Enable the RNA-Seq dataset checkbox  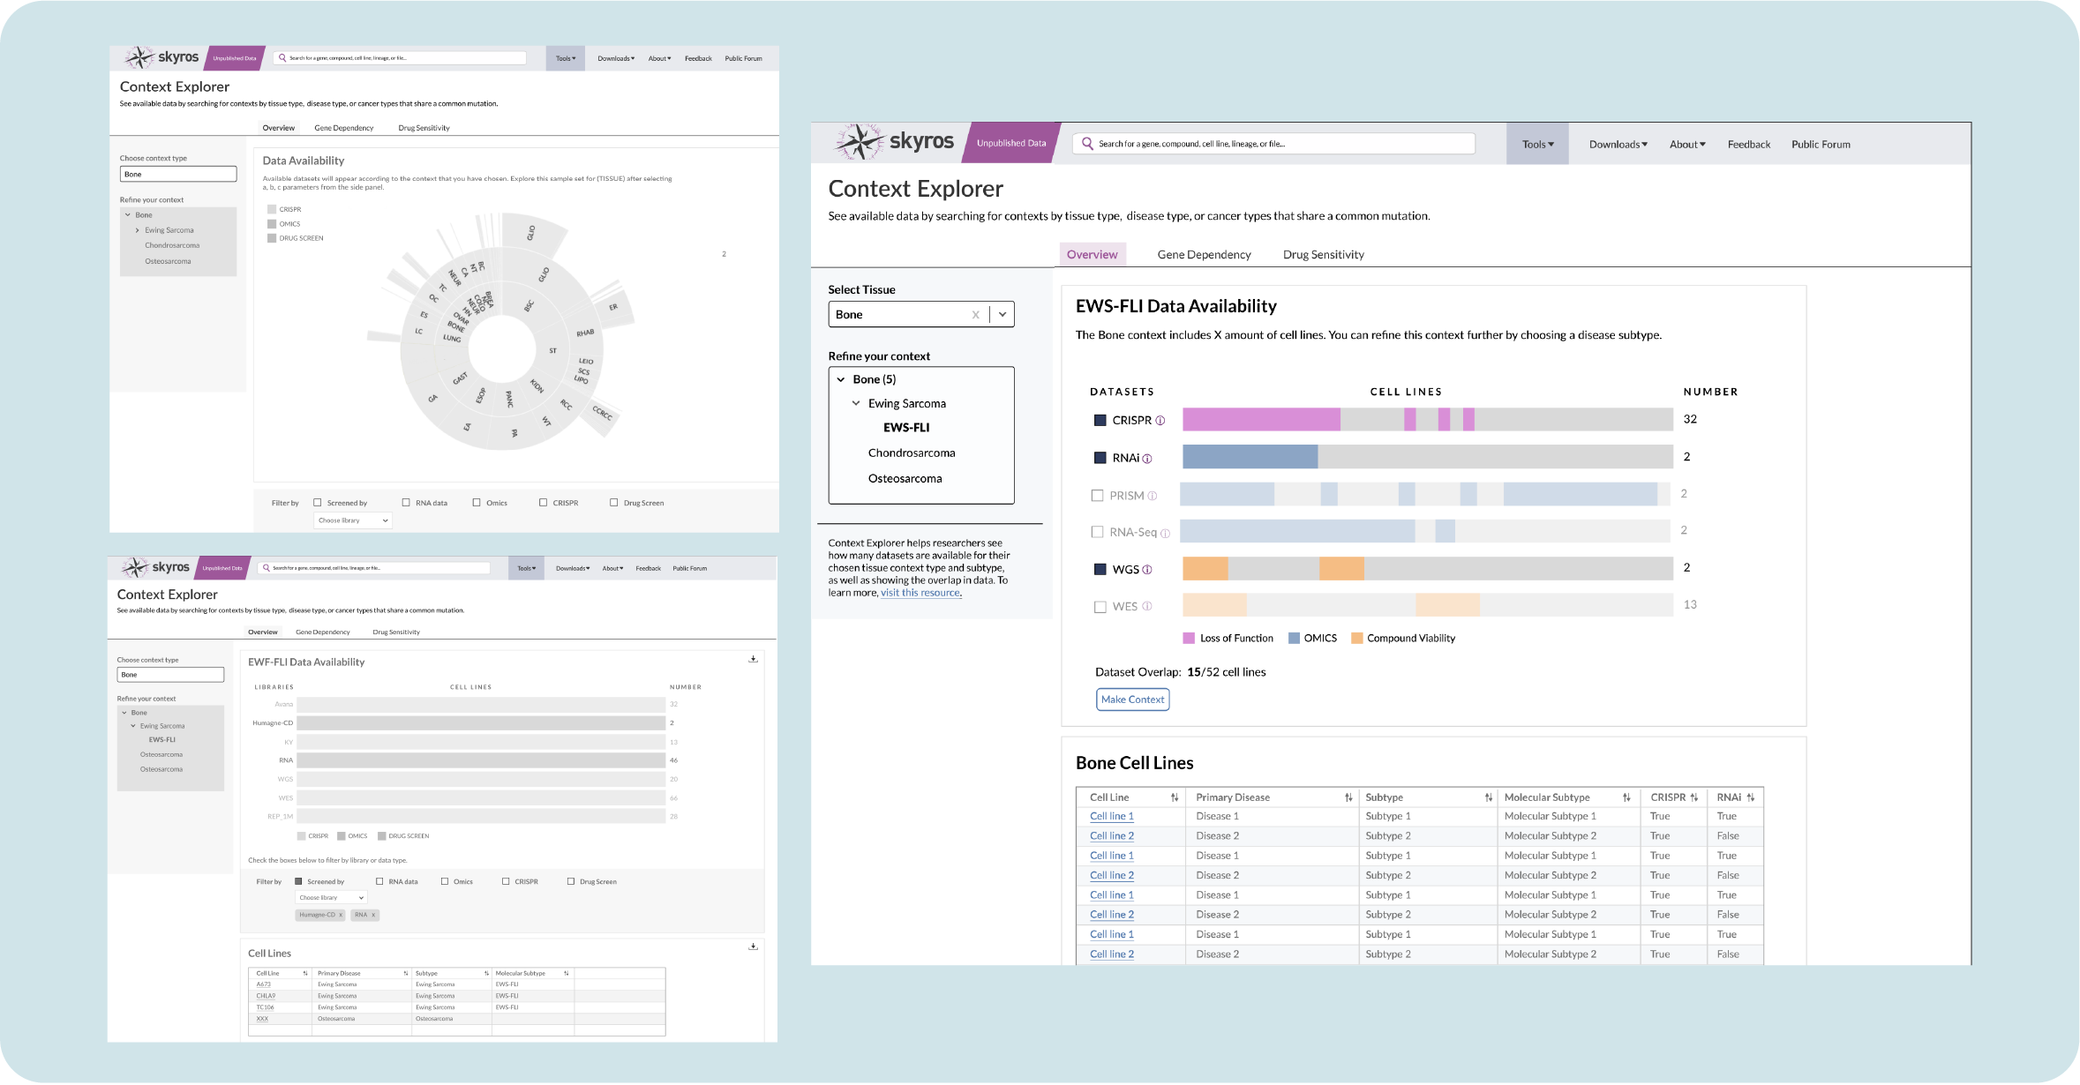click(1098, 532)
